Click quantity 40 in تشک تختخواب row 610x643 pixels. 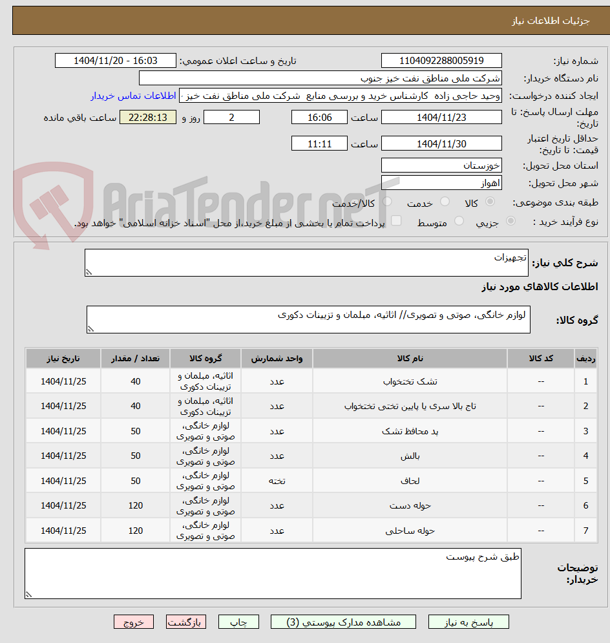(x=135, y=381)
